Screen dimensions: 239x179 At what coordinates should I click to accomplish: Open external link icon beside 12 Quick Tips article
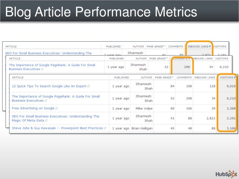click(88, 86)
